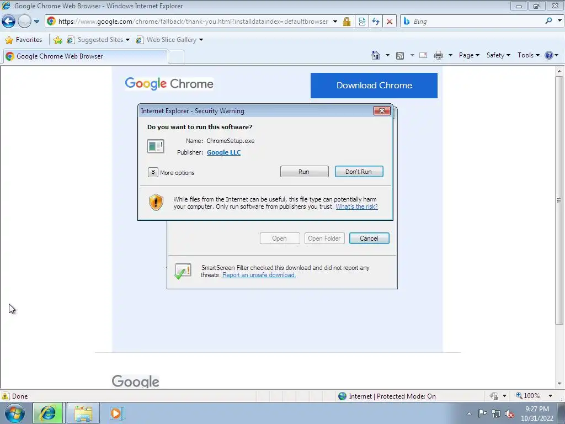Click the Run button

point(304,172)
